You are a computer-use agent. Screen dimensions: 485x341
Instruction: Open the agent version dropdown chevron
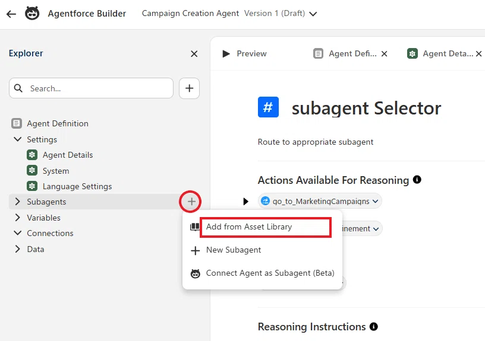313,14
